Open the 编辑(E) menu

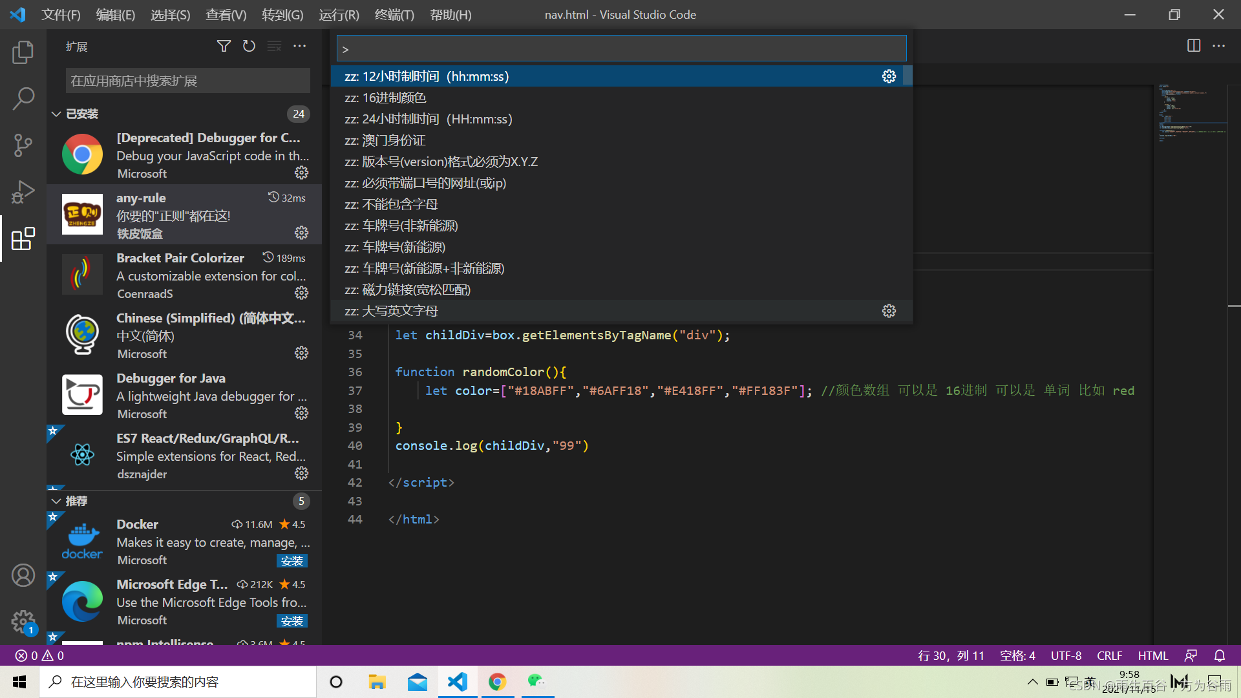point(116,14)
